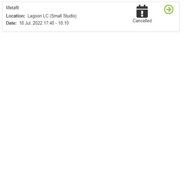Click the exclamation mark inside the calendar icon

point(142,14)
